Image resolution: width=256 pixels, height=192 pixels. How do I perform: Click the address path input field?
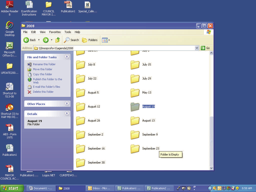[x=114, y=48]
